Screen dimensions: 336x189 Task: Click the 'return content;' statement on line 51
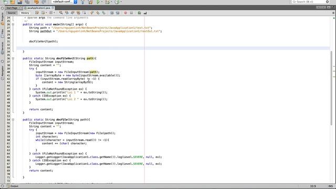41,109
